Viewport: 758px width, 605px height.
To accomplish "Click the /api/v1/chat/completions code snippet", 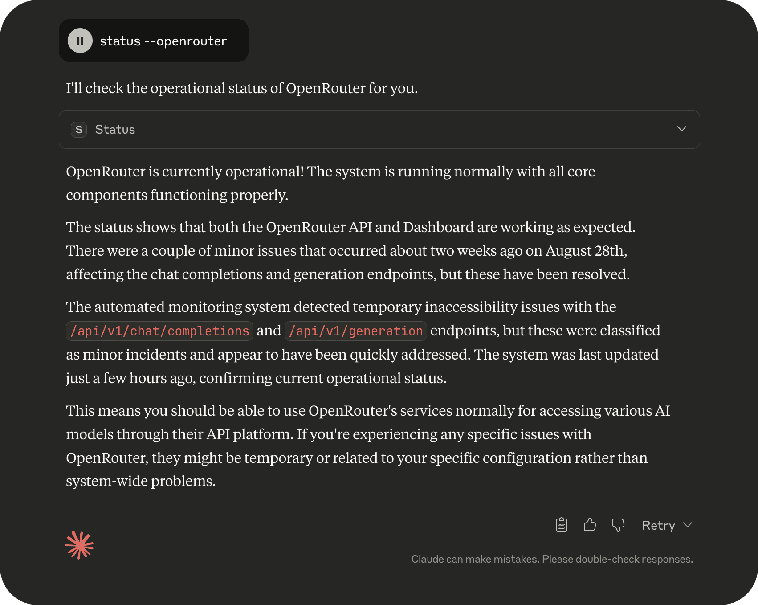I will click(159, 331).
